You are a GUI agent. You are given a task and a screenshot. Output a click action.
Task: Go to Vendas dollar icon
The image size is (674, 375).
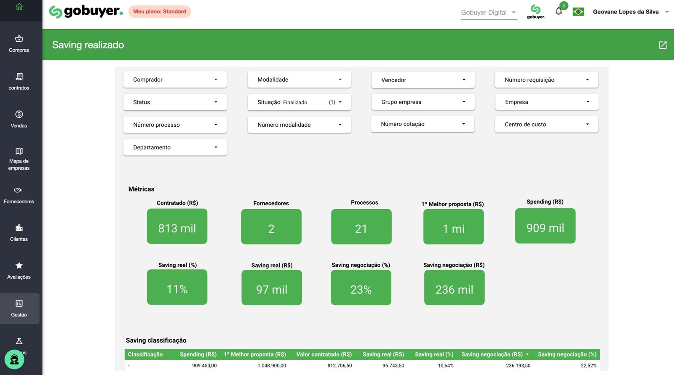[19, 114]
